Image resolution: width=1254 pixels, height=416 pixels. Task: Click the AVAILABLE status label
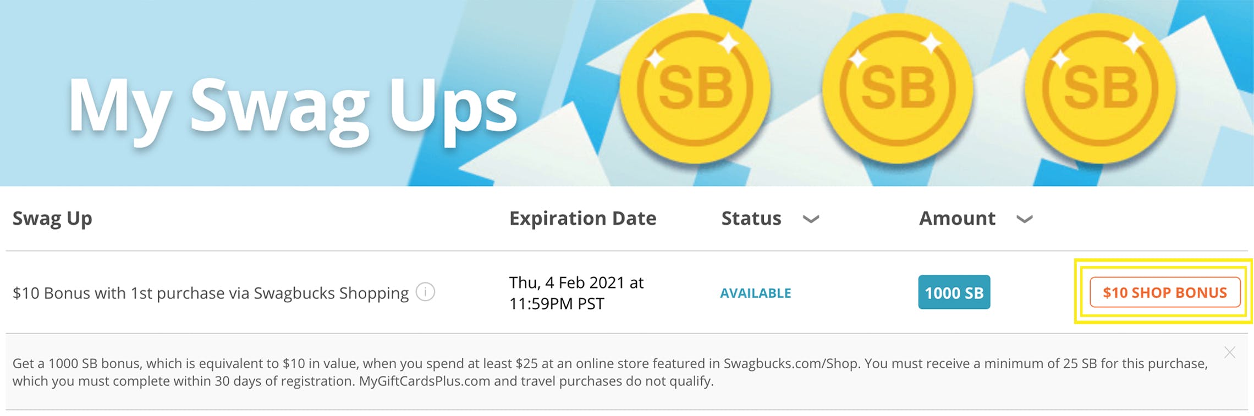(755, 293)
